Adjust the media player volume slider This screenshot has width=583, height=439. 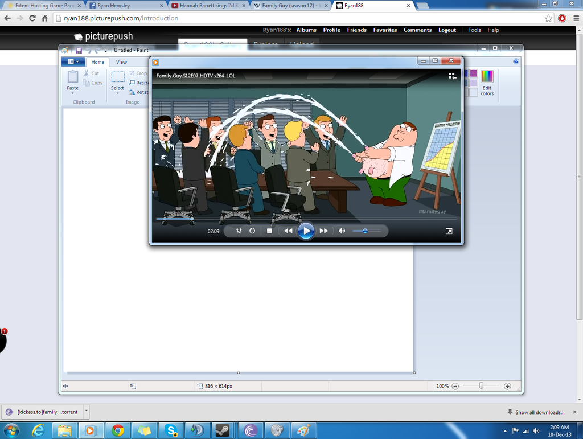pyautogui.click(x=366, y=231)
